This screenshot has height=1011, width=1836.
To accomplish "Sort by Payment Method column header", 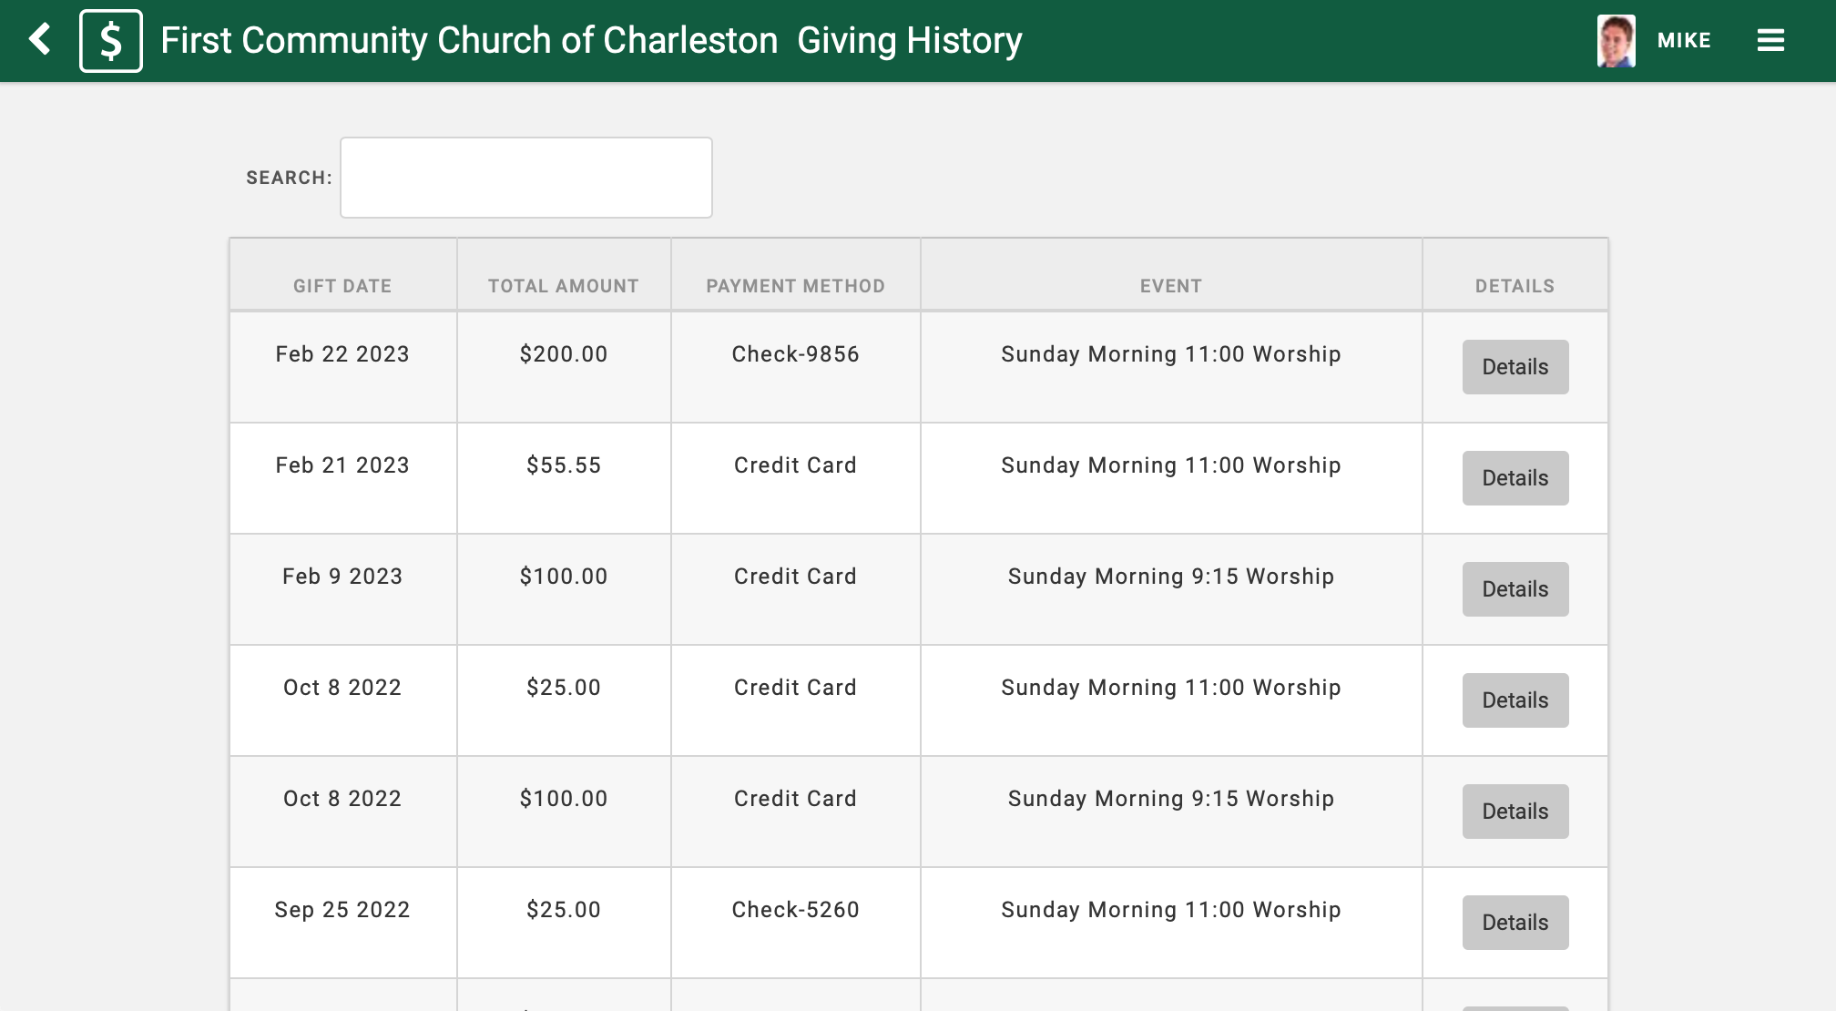I will [x=795, y=286].
